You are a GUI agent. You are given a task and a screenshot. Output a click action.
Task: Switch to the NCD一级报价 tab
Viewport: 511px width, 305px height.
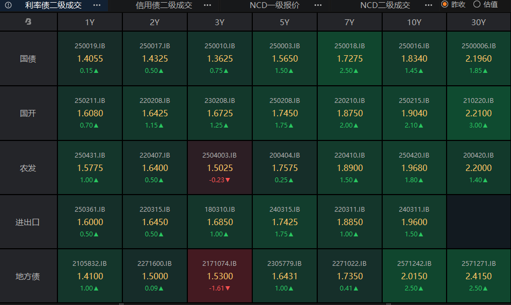click(x=274, y=5)
